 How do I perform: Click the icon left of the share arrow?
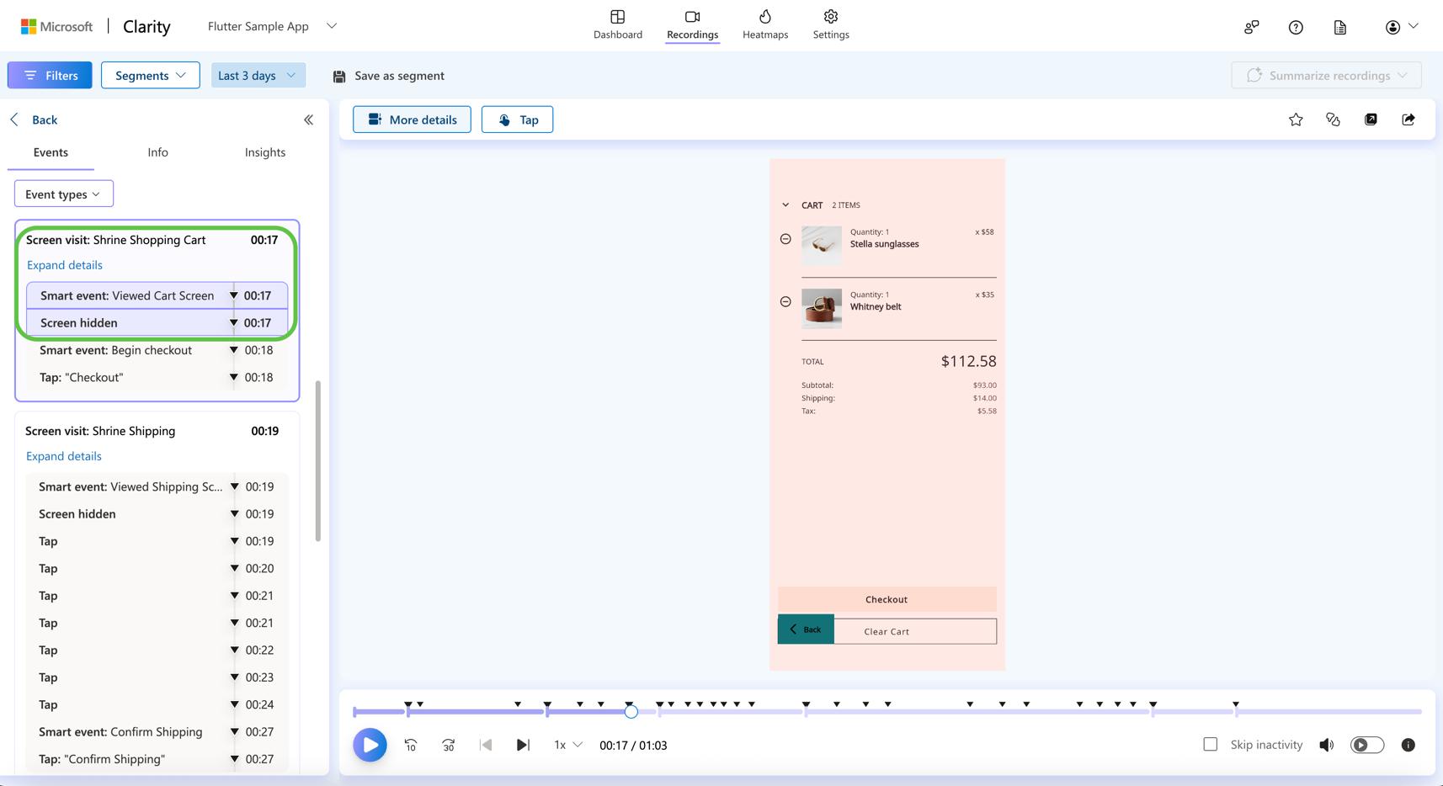1371,119
